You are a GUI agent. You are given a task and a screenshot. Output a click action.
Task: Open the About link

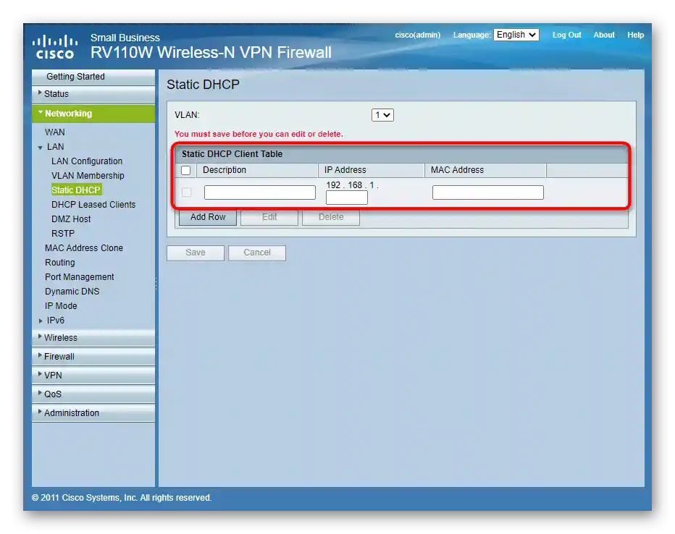pyautogui.click(x=604, y=35)
